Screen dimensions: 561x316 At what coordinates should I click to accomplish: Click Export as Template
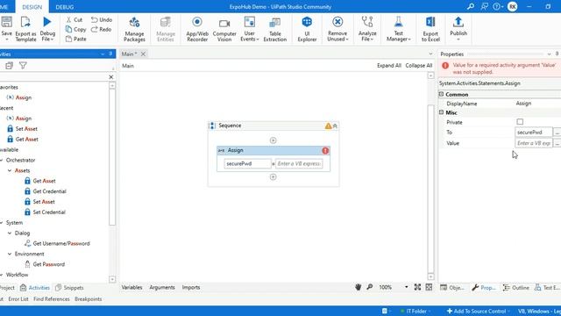[x=25, y=29]
